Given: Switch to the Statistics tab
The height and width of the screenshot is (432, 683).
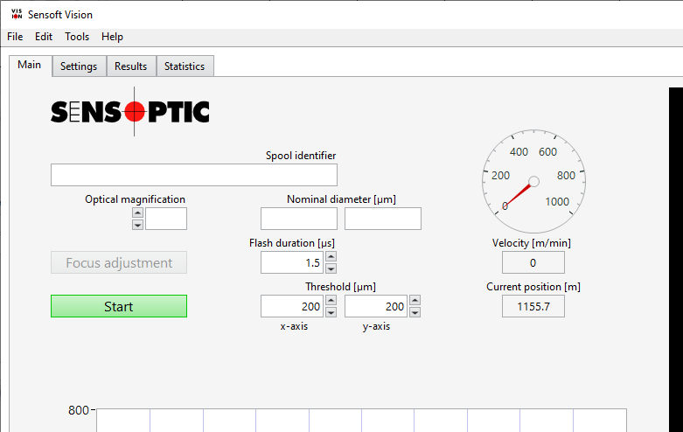Looking at the screenshot, I should click(x=185, y=66).
